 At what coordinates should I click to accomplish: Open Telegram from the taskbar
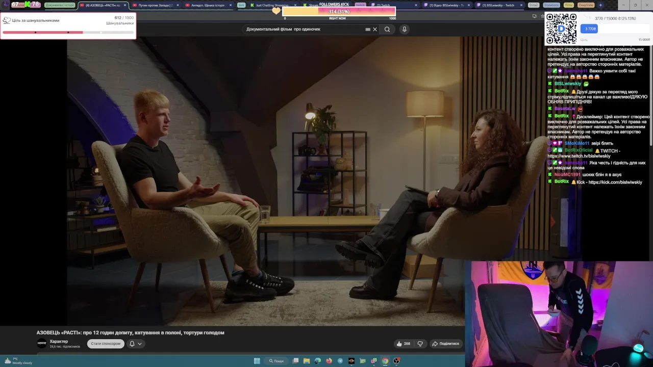click(340, 361)
